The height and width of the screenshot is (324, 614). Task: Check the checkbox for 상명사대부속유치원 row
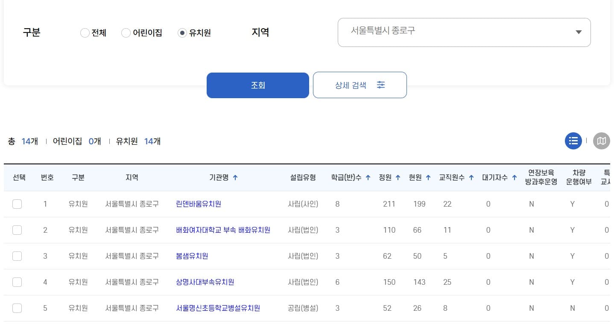pos(17,282)
